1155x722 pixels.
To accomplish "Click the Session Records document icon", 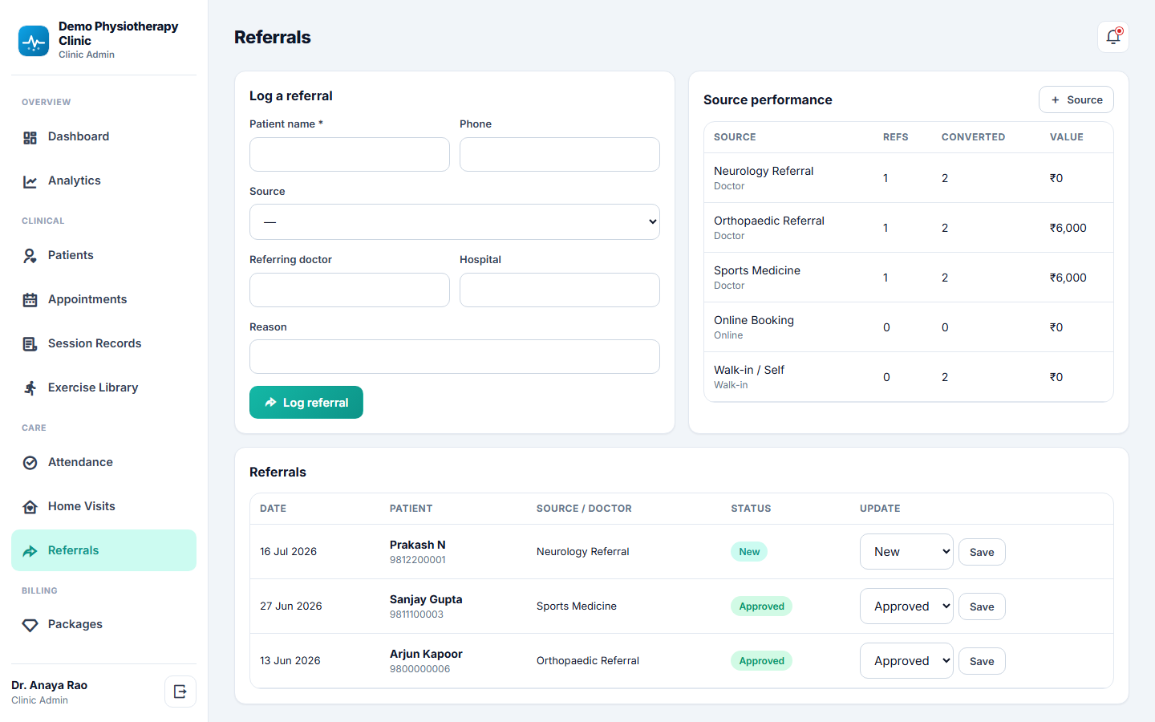I will [x=30, y=344].
